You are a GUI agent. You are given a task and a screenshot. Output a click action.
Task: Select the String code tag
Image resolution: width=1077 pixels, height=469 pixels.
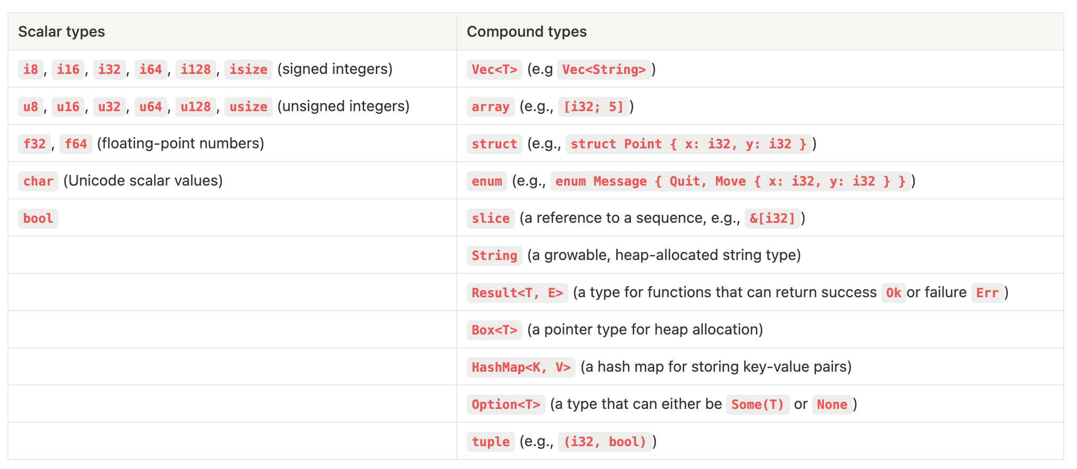tap(494, 256)
